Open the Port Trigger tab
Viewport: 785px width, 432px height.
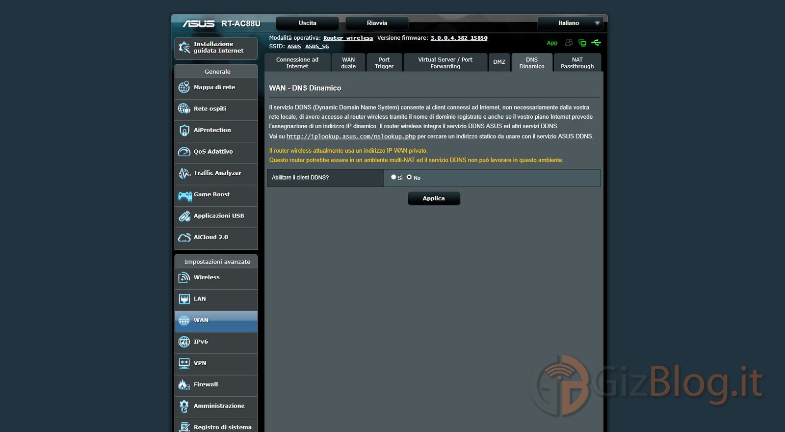(384, 63)
